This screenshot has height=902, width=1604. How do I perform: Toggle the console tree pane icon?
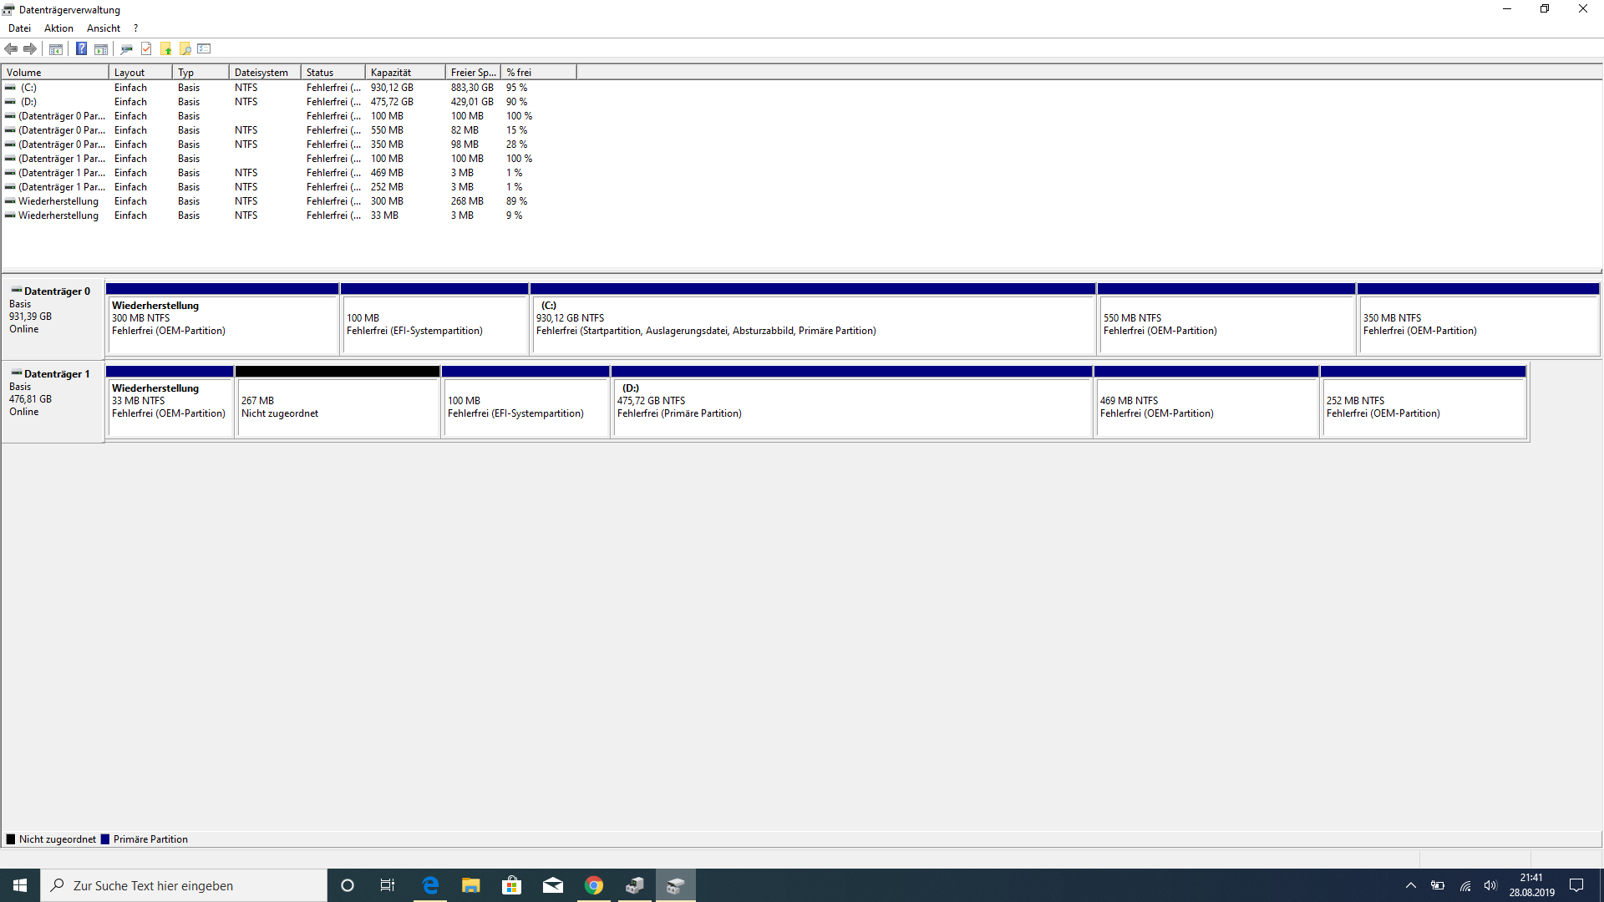[56, 48]
